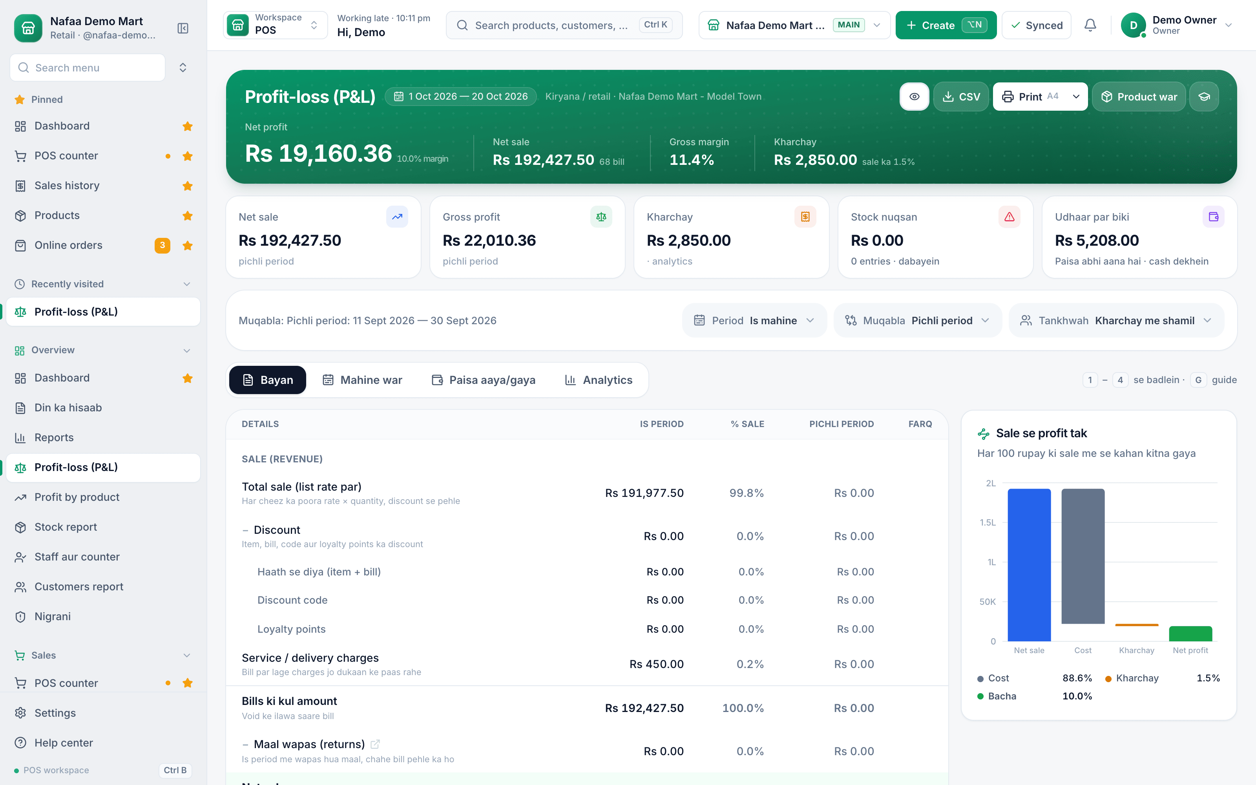
Task: Click the Stock nuqsan warning icon
Action: [x=1009, y=217]
